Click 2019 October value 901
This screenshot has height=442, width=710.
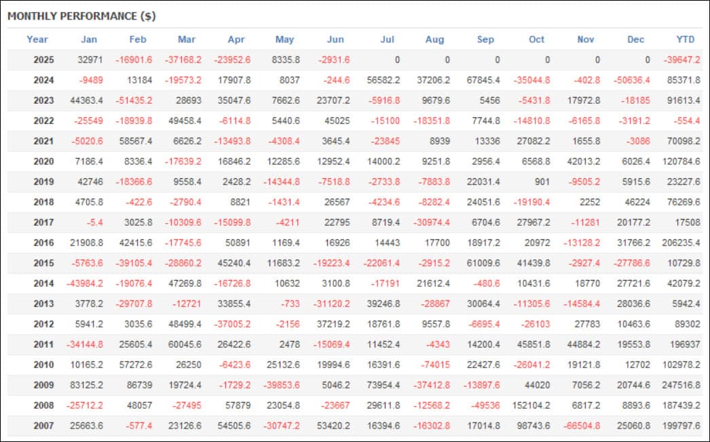point(542,182)
